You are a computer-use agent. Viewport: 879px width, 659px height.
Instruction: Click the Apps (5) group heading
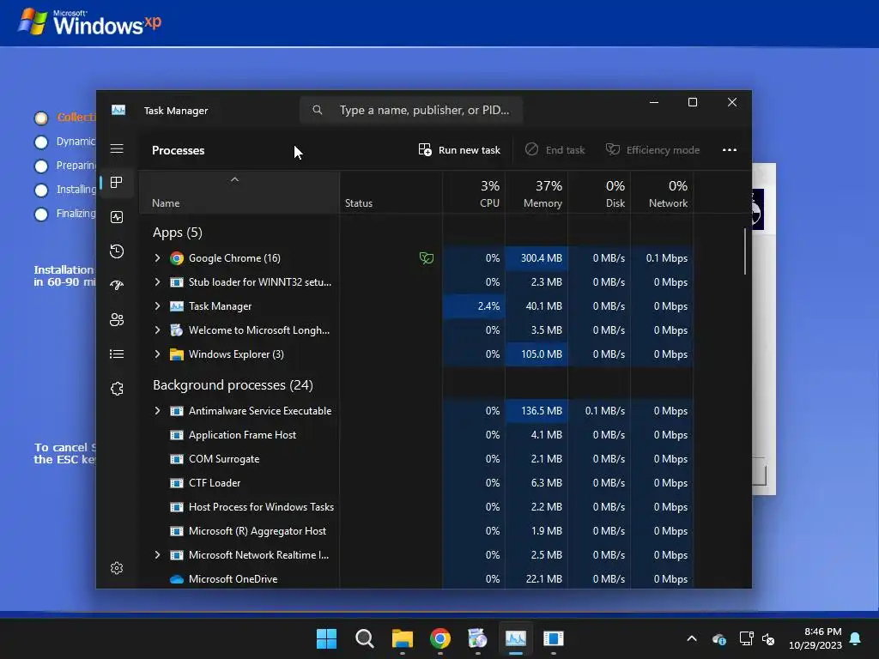click(178, 233)
